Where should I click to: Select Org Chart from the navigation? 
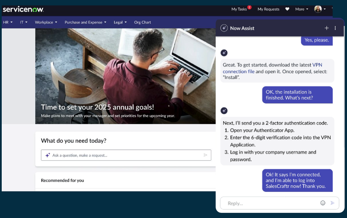click(x=142, y=22)
